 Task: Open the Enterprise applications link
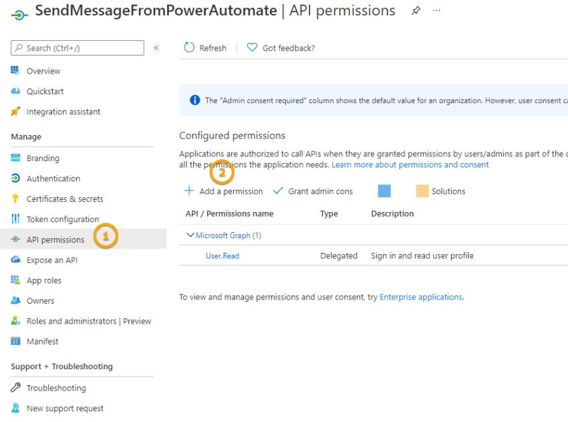click(420, 297)
